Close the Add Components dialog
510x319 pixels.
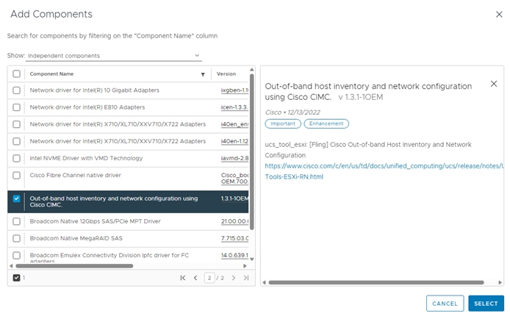[x=499, y=14]
